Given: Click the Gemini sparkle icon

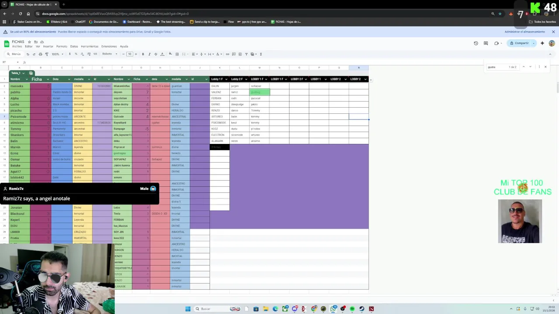Looking at the screenshot, I should (542, 43).
